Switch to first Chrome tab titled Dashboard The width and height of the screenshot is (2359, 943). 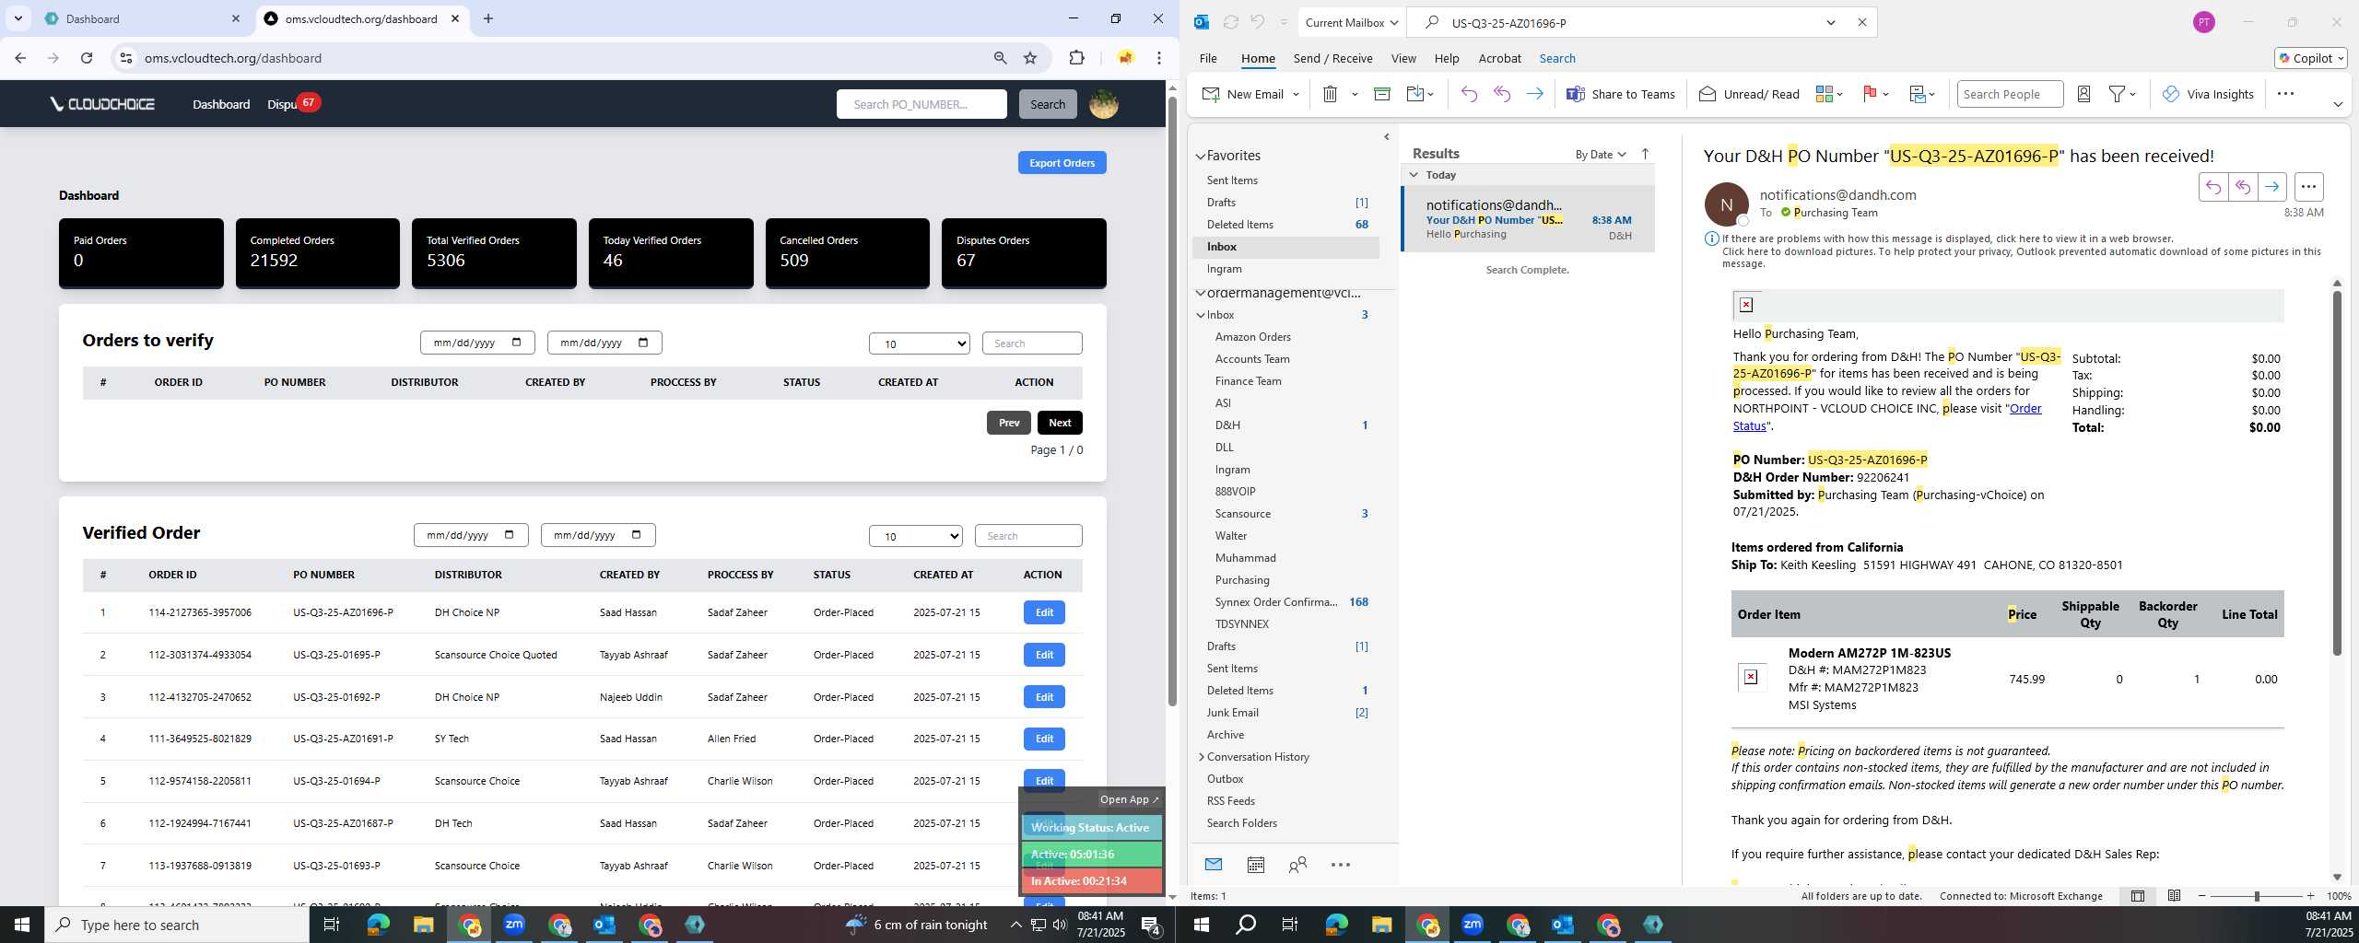[143, 18]
